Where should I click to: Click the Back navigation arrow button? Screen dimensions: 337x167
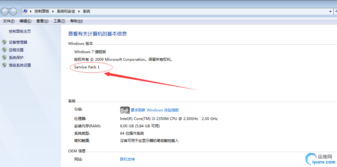click(x=5, y=11)
